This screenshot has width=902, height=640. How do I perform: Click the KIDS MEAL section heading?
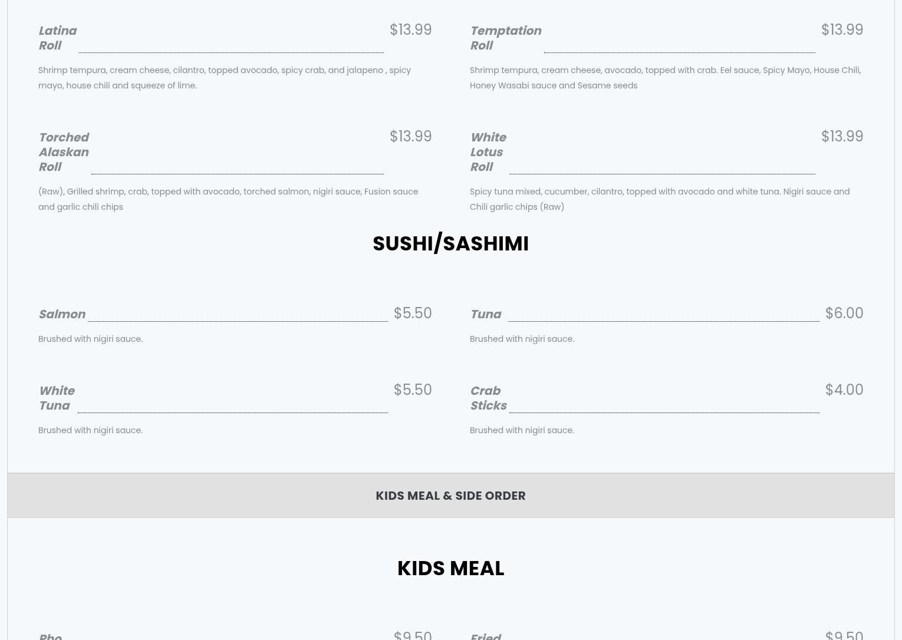(450, 568)
